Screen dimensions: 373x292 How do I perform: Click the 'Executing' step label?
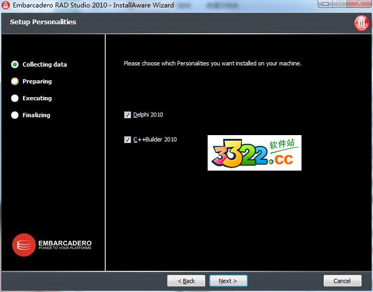pyautogui.click(x=37, y=98)
